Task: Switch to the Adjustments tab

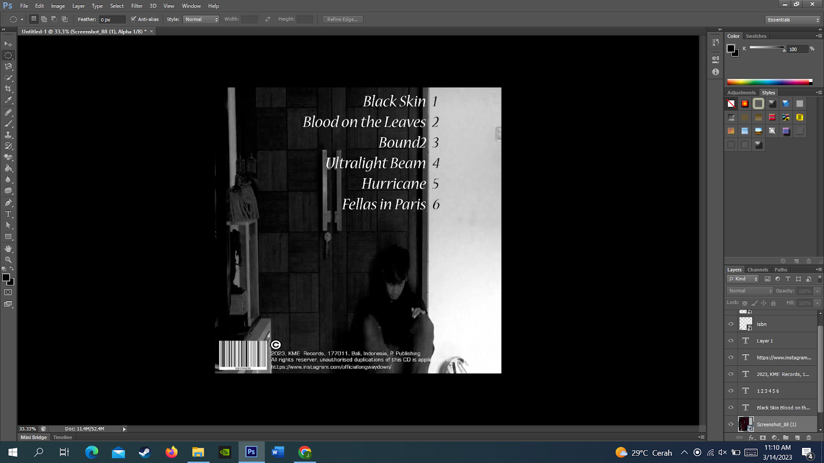Action: pyautogui.click(x=741, y=93)
